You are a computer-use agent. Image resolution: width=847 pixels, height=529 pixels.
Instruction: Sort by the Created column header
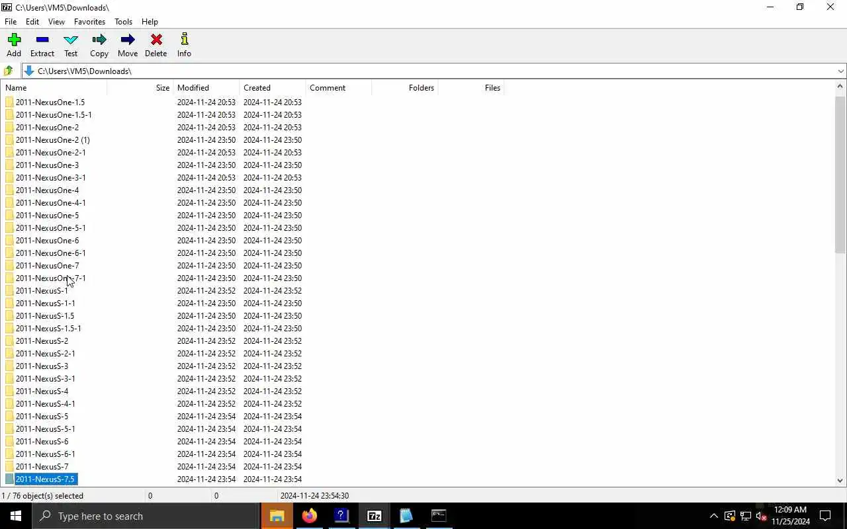[x=272, y=87]
